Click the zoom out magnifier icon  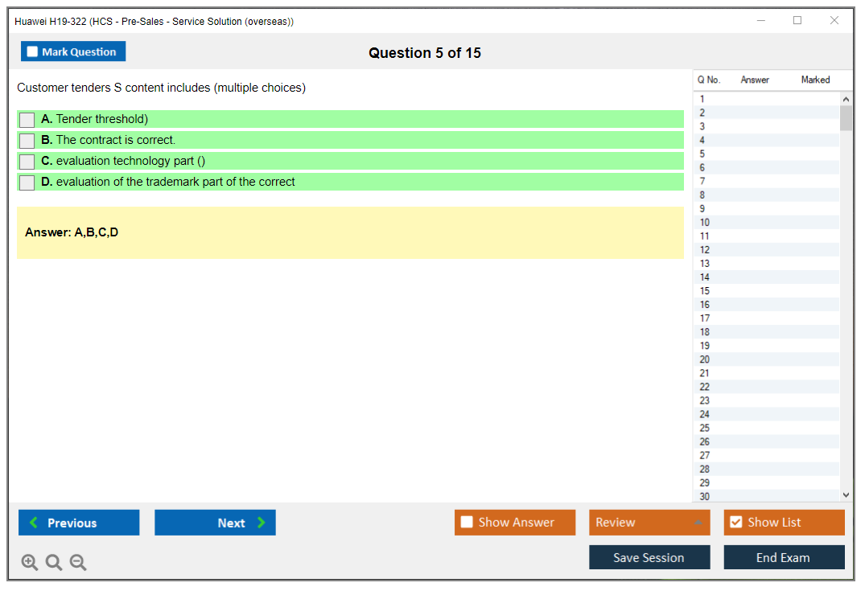[x=78, y=562]
